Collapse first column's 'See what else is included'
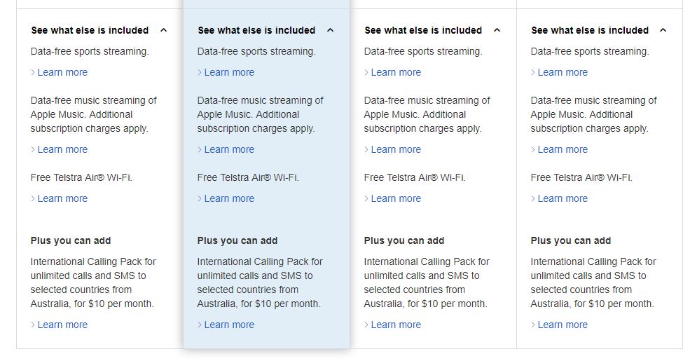 coord(99,30)
